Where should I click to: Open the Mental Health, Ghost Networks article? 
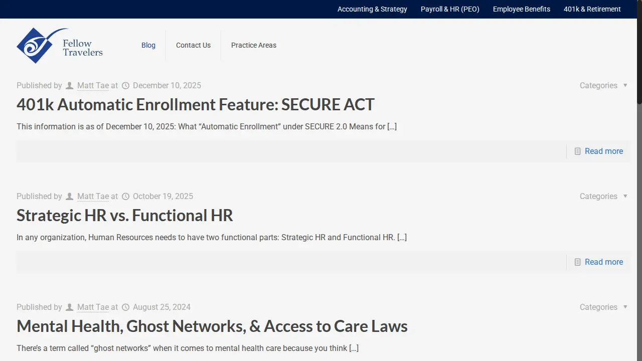(212, 326)
